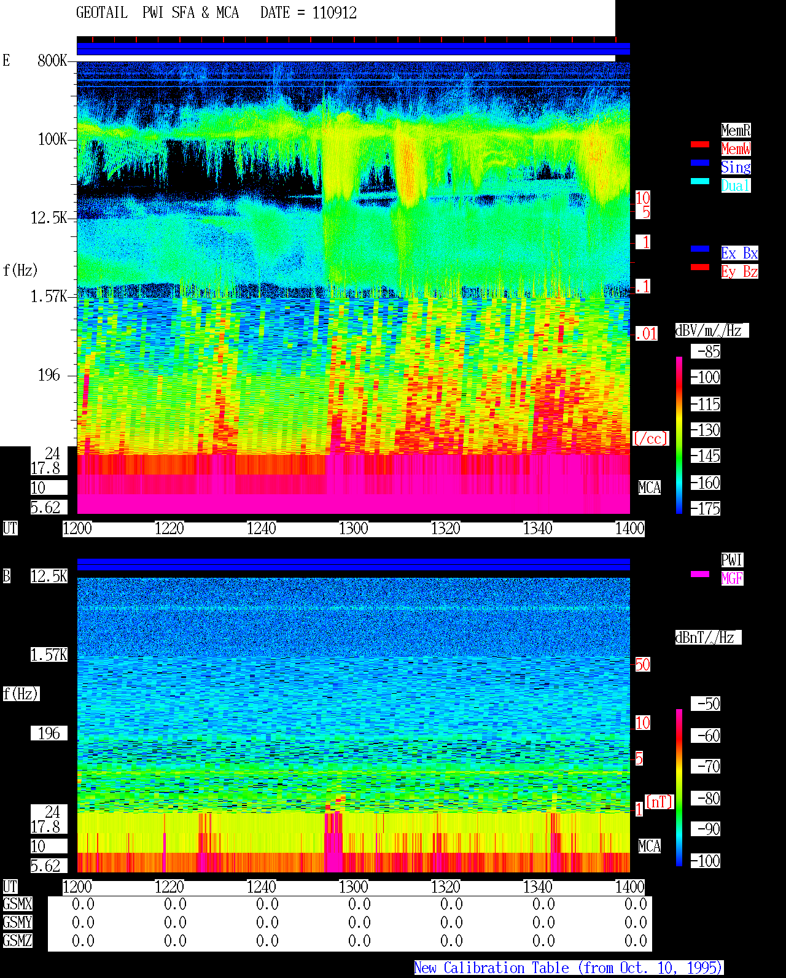Click the GSMX value under 1200
The image size is (786, 978).
(x=83, y=904)
